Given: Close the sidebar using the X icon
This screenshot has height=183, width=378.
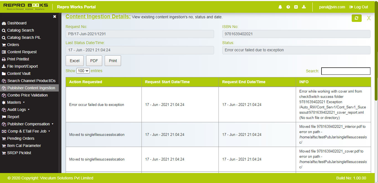Looking at the screenshot, I should click(x=55, y=16).
